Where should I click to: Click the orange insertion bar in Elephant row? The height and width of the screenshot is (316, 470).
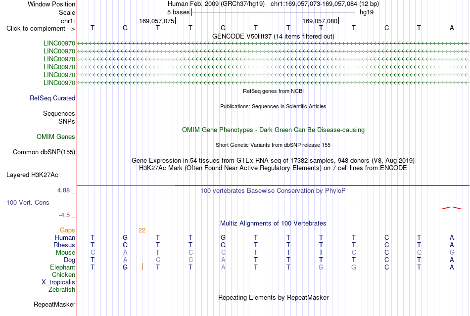142,267
